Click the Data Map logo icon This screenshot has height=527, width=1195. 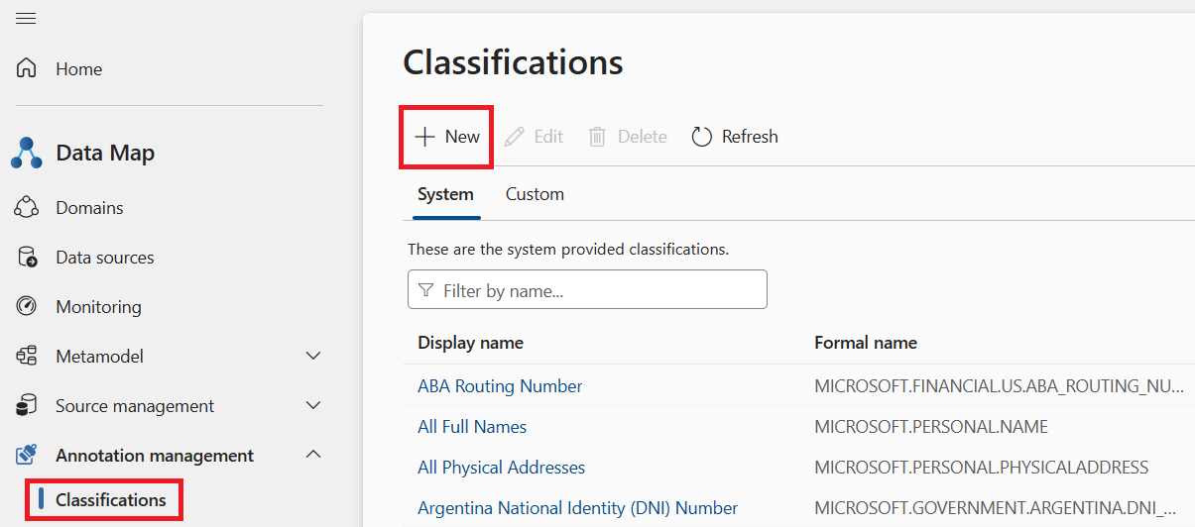tap(27, 153)
